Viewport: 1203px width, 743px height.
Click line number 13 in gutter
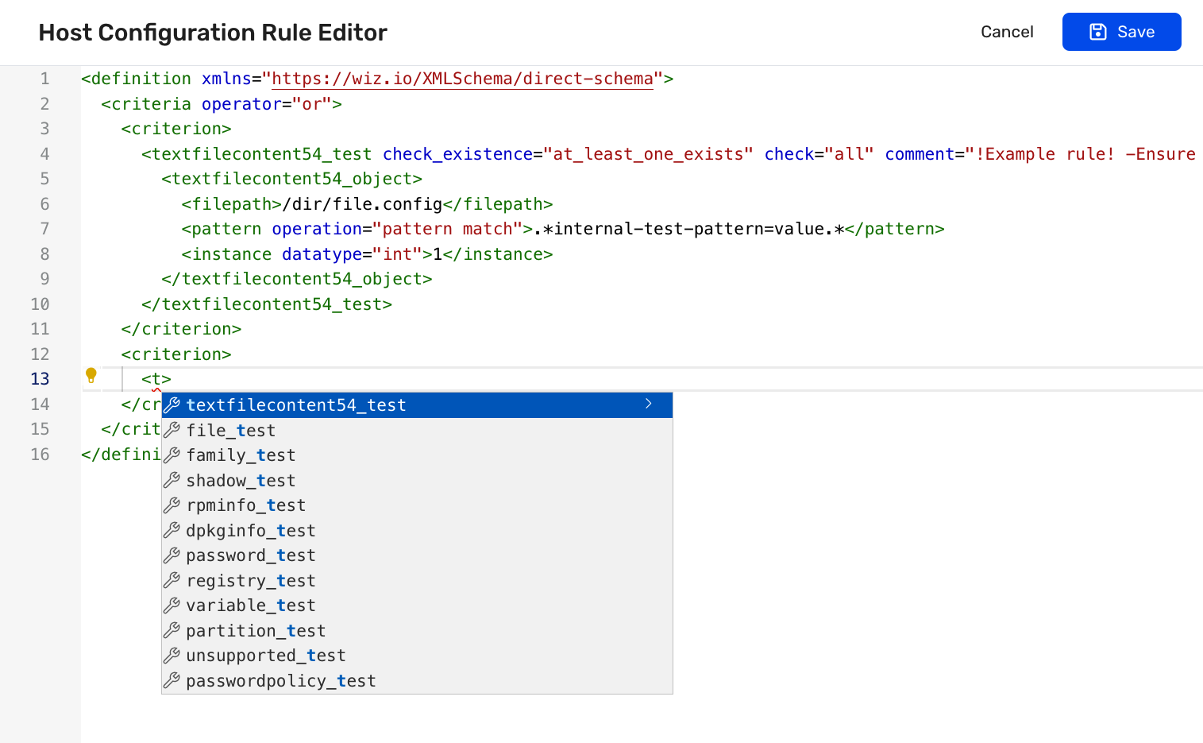click(40, 379)
